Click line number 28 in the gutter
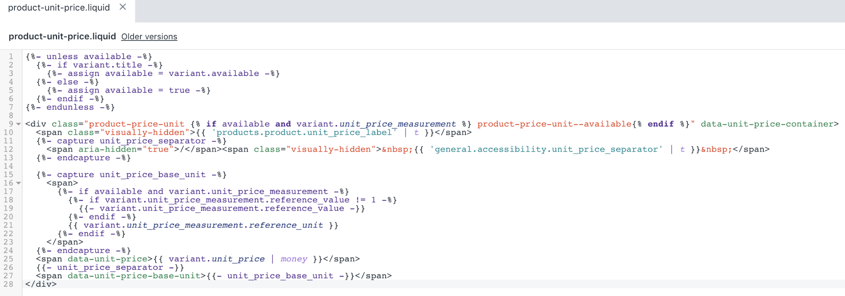 8,284
